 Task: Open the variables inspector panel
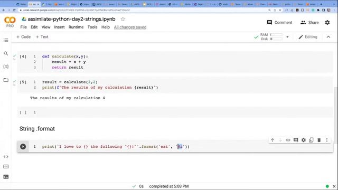click(6, 66)
